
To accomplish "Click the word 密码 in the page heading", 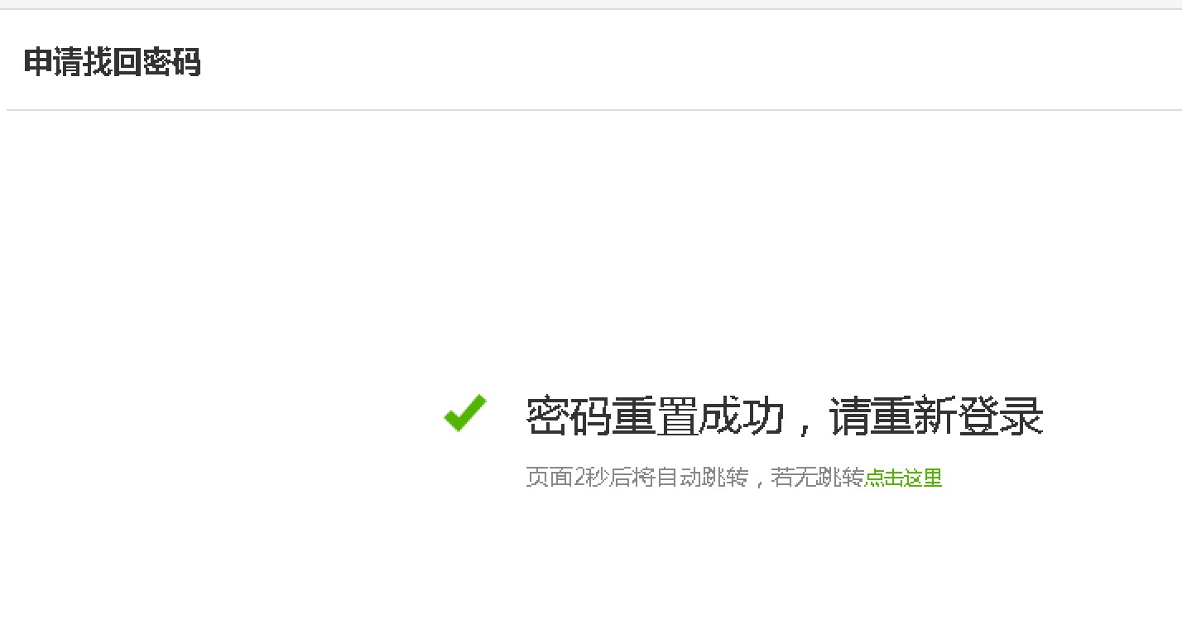I will pos(171,62).
